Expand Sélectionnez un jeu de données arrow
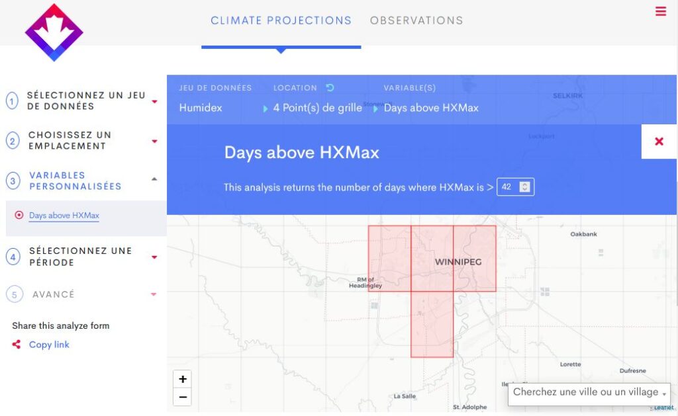 (x=154, y=101)
